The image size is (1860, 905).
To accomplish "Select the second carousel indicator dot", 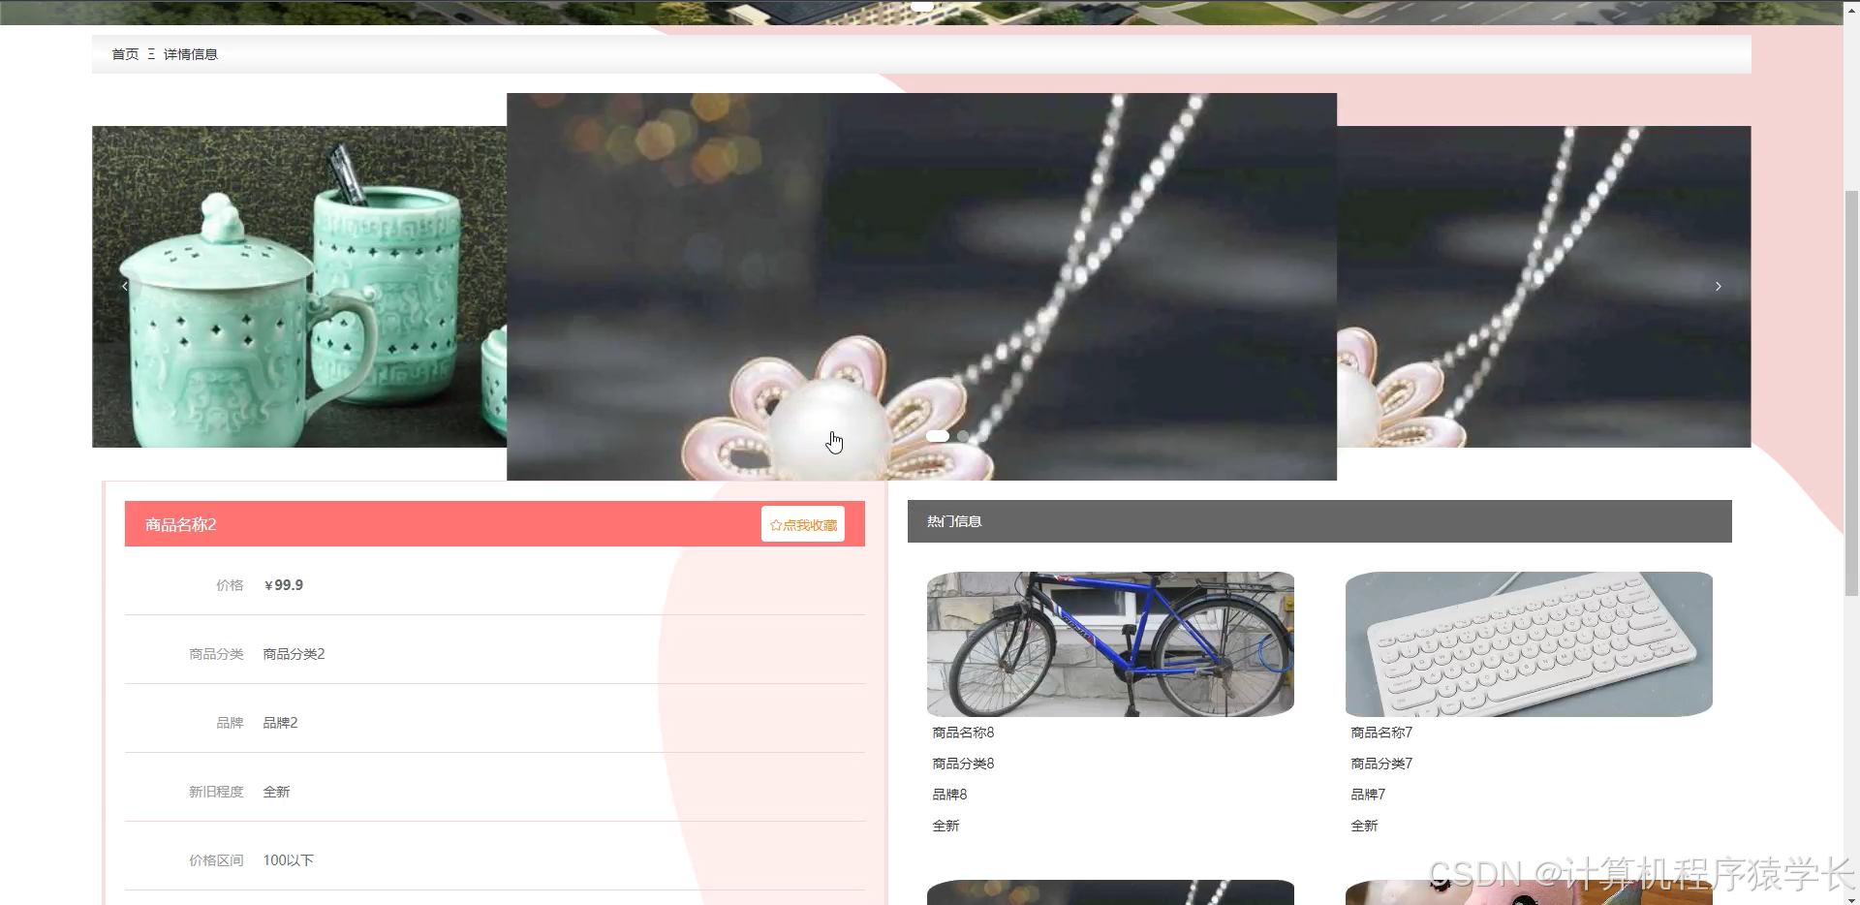I will point(962,436).
